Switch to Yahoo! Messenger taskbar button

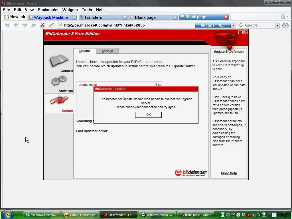tap(80, 215)
